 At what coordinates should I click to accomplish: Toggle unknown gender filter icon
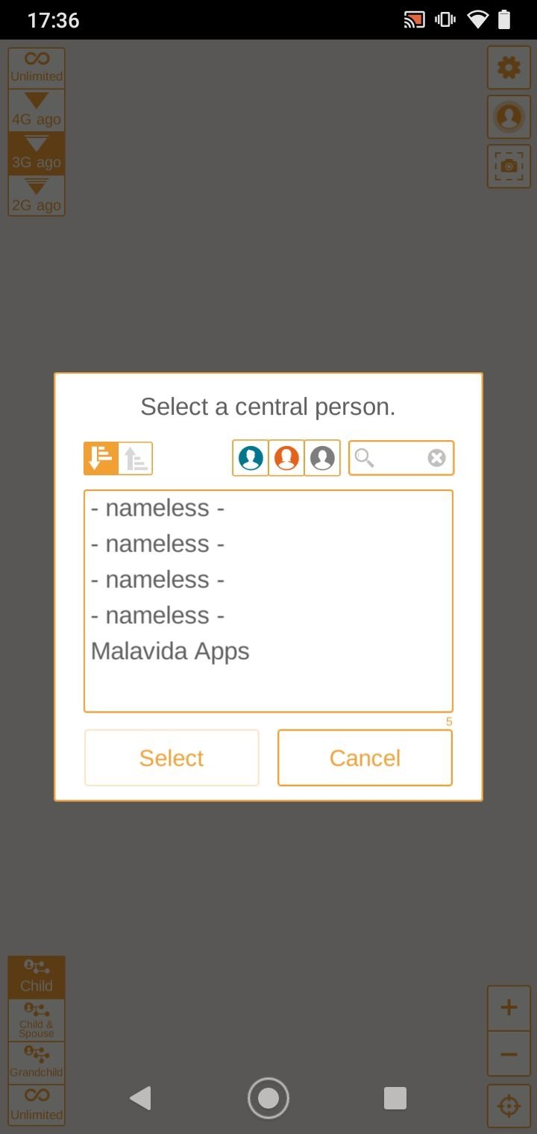point(322,458)
